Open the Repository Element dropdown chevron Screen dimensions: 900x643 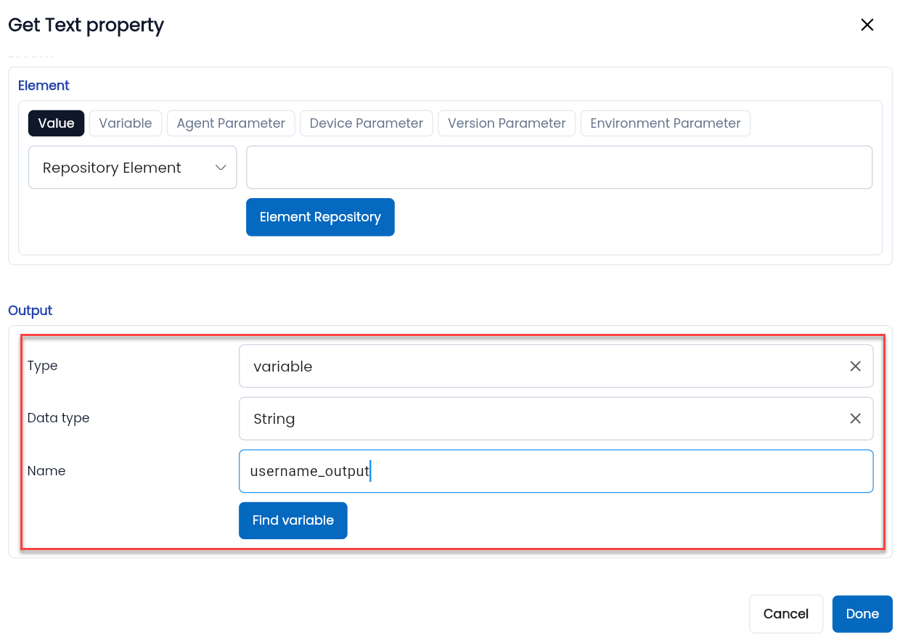click(x=220, y=167)
